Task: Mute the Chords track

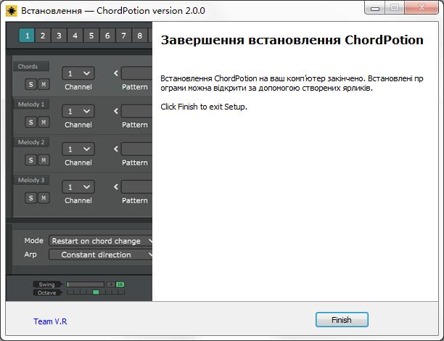Action: [x=44, y=84]
